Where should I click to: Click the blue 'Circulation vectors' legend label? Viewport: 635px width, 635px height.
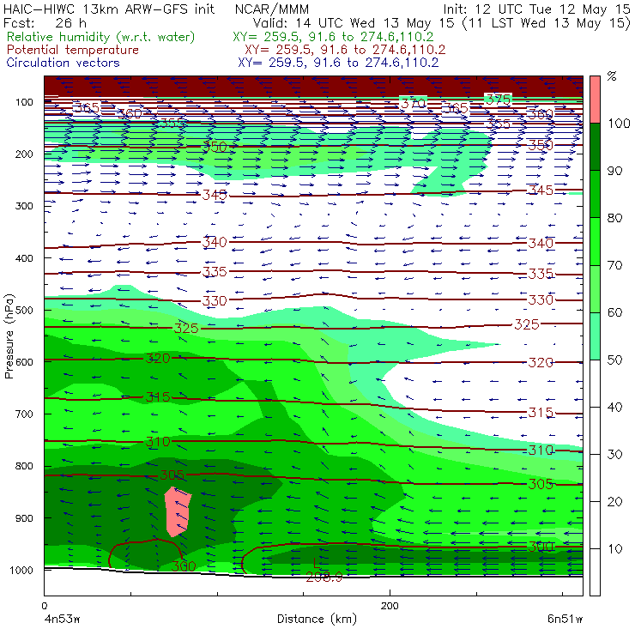pos(63,63)
